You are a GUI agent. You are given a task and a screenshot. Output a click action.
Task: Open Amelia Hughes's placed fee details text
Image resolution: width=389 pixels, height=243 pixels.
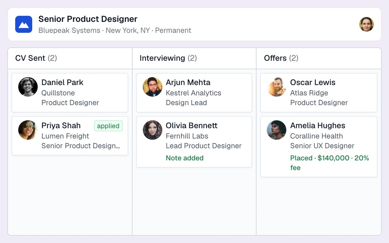pyautogui.click(x=330, y=163)
